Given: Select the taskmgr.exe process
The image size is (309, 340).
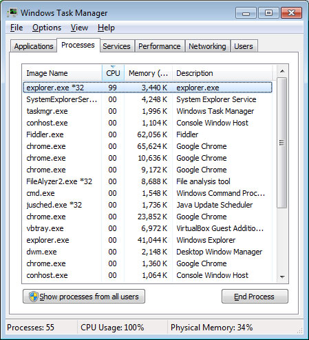Looking at the screenshot, I should [147, 111].
